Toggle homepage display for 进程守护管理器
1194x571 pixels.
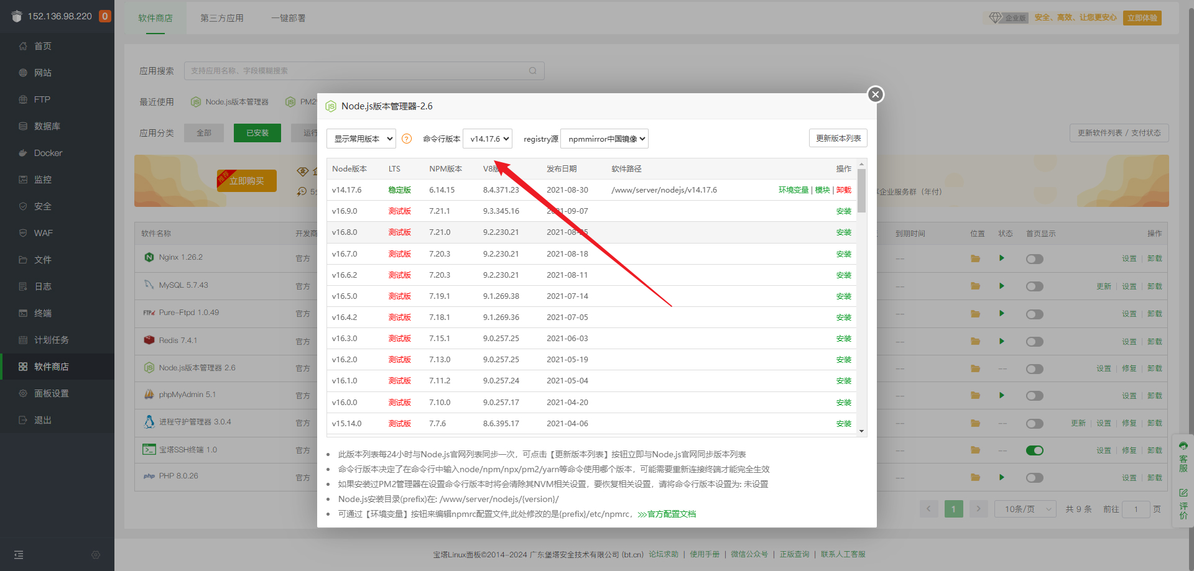click(1035, 424)
